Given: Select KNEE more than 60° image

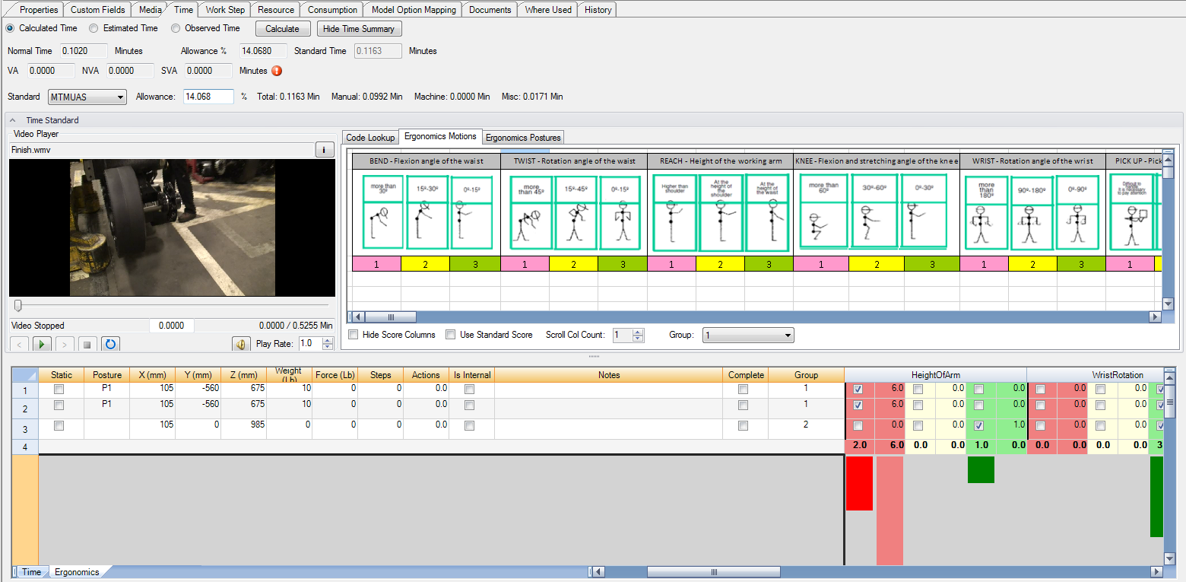Looking at the screenshot, I should pyautogui.click(x=823, y=211).
